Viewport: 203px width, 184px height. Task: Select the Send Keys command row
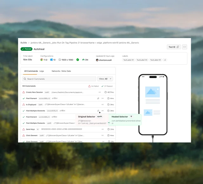[68, 129]
